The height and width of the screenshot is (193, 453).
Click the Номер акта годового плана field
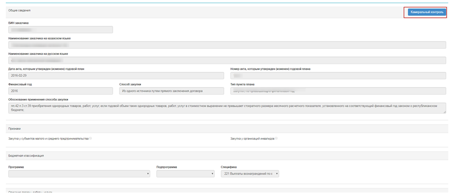(x=338, y=75)
